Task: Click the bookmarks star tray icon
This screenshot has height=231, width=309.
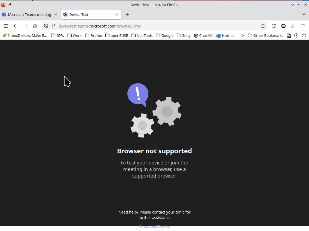Action: coord(304,35)
